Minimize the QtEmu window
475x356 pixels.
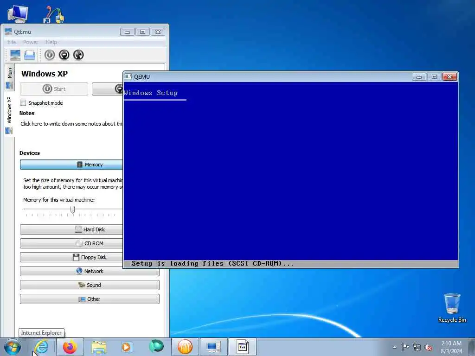tap(127, 32)
